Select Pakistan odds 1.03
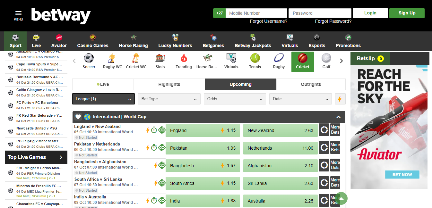 coord(203,148)
